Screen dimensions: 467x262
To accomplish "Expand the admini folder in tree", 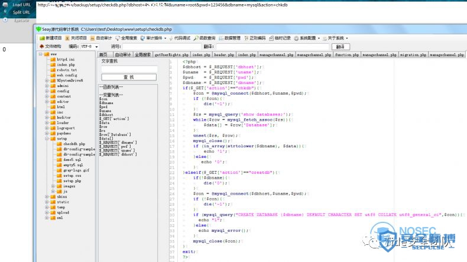I will click(47, 86).
